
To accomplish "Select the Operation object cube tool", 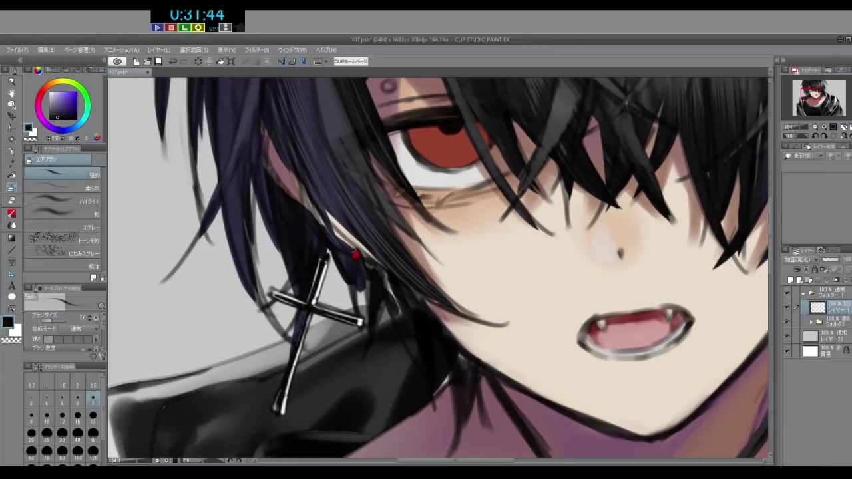I will [x=11, y=104].
